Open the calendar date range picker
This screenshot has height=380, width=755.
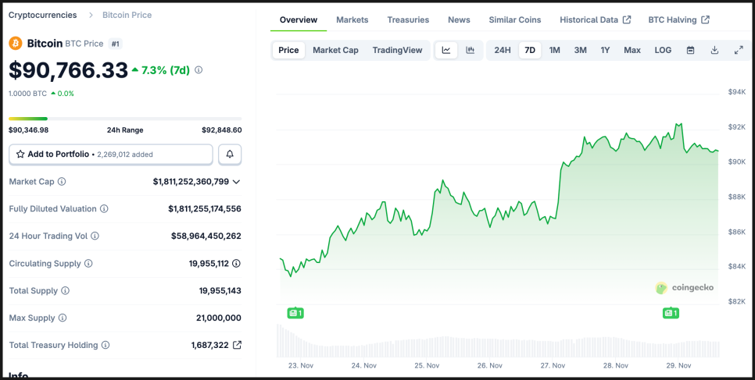[690, 50]
